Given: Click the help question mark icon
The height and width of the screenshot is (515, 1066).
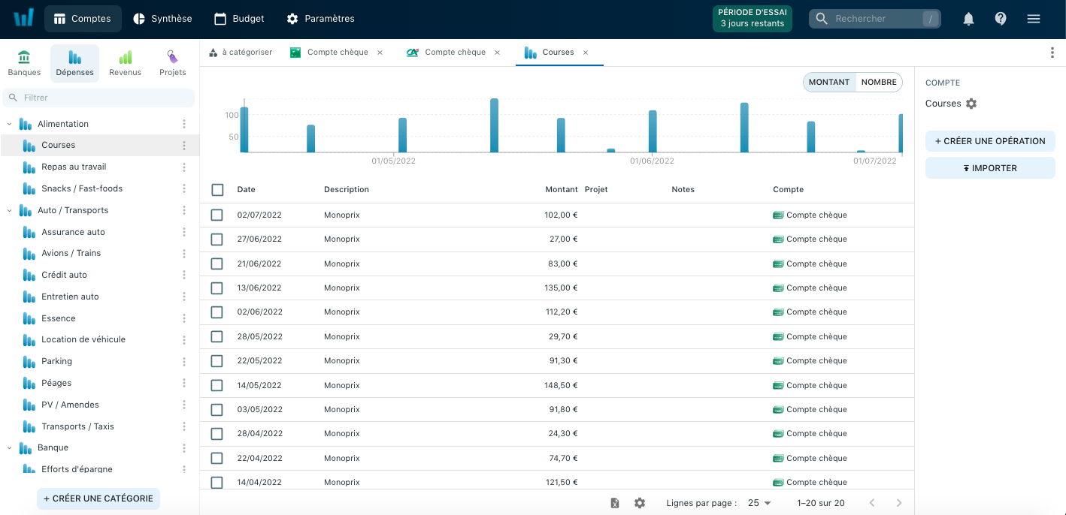Looking at the screenshot, I should pyautogui.click(x=1001, y=19).
